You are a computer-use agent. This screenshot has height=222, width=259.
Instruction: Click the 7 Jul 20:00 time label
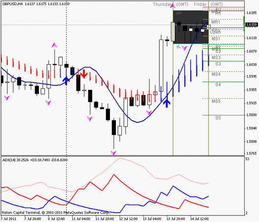(33, 219)
